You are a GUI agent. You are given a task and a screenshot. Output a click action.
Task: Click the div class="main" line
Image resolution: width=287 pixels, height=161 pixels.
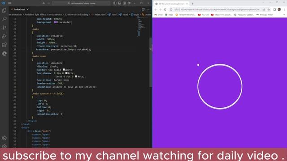[39, 131]
